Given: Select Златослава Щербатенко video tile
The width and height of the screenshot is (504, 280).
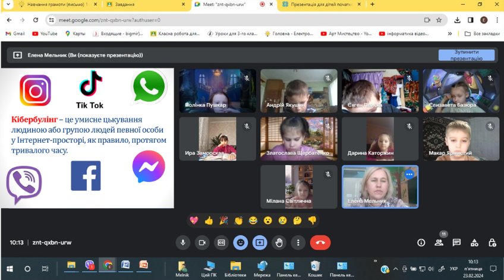Looking at the screenshot, I should tap(298, 139).
